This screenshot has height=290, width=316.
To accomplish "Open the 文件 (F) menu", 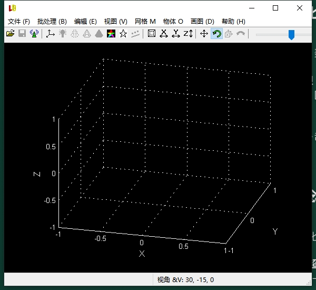I will click(19, 22).
